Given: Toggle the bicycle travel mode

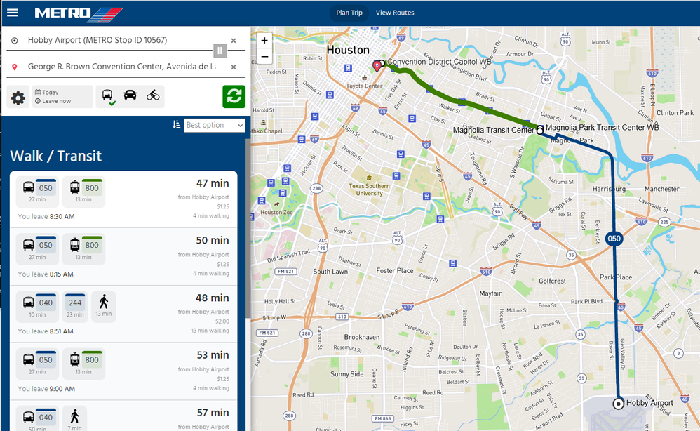Looking at the screenshot, I should pos(153,95).
